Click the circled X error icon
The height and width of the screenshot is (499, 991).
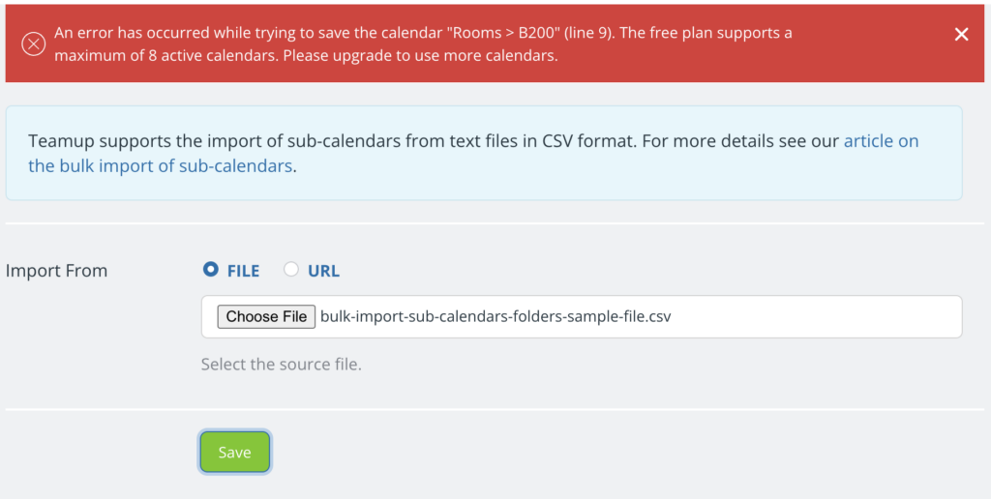34,44
